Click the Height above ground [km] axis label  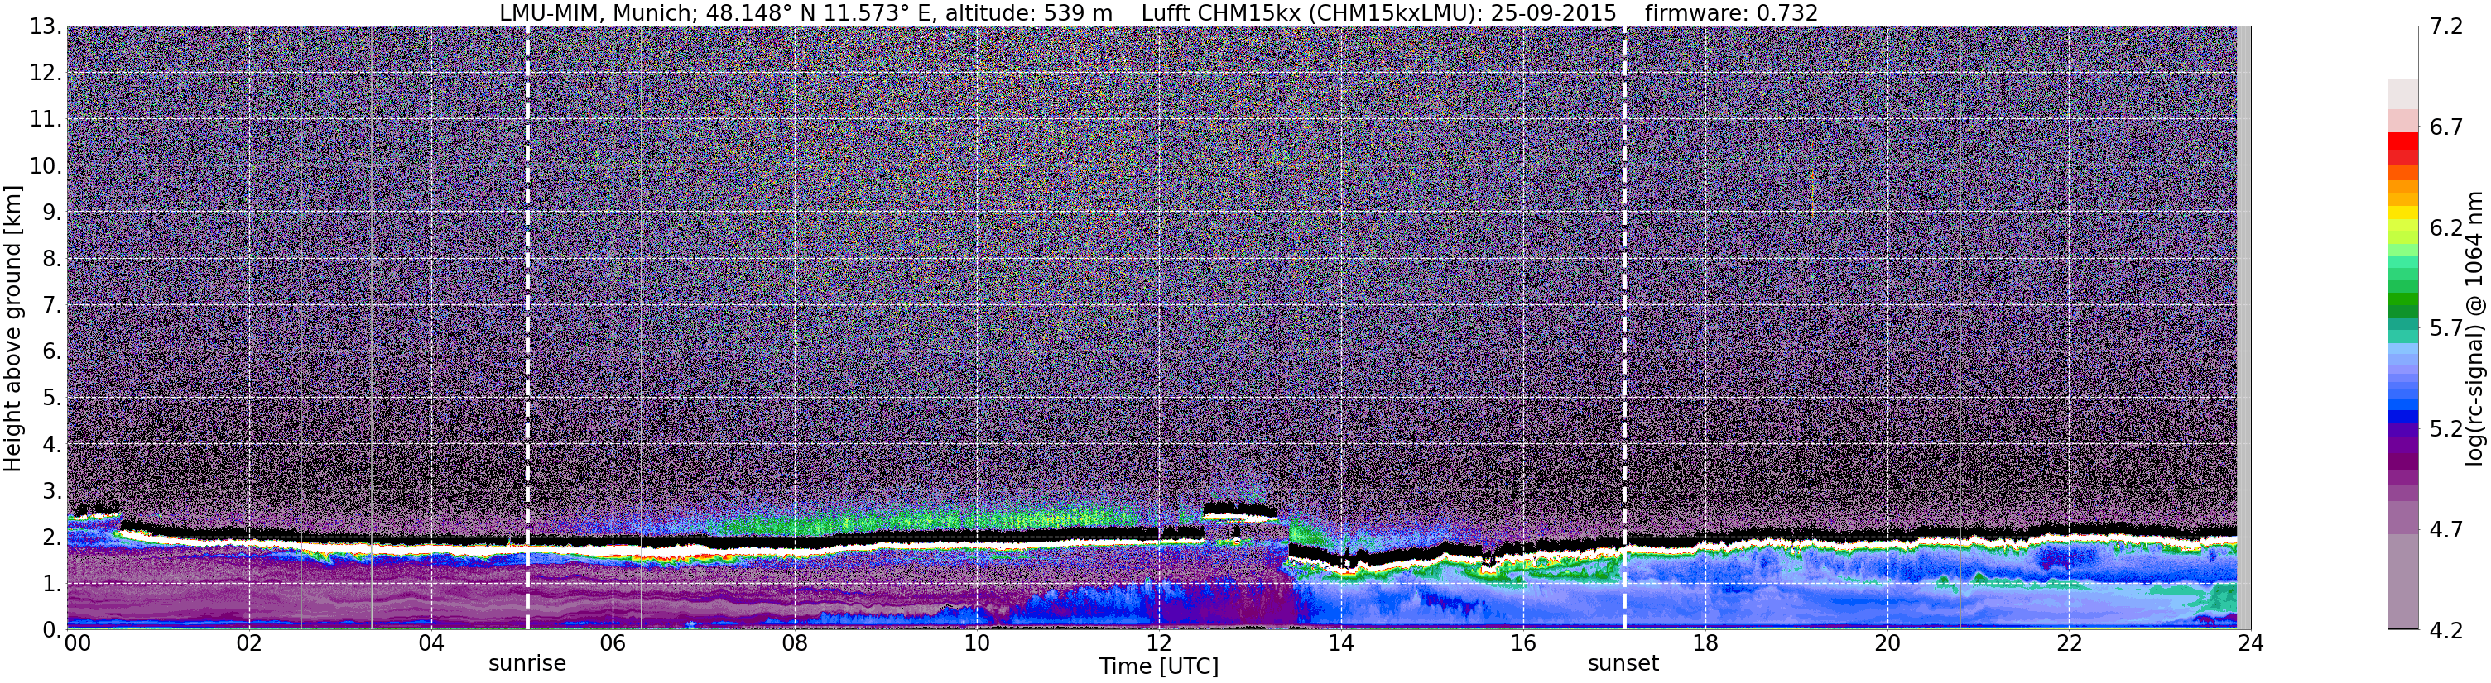[x=12, y=328]
